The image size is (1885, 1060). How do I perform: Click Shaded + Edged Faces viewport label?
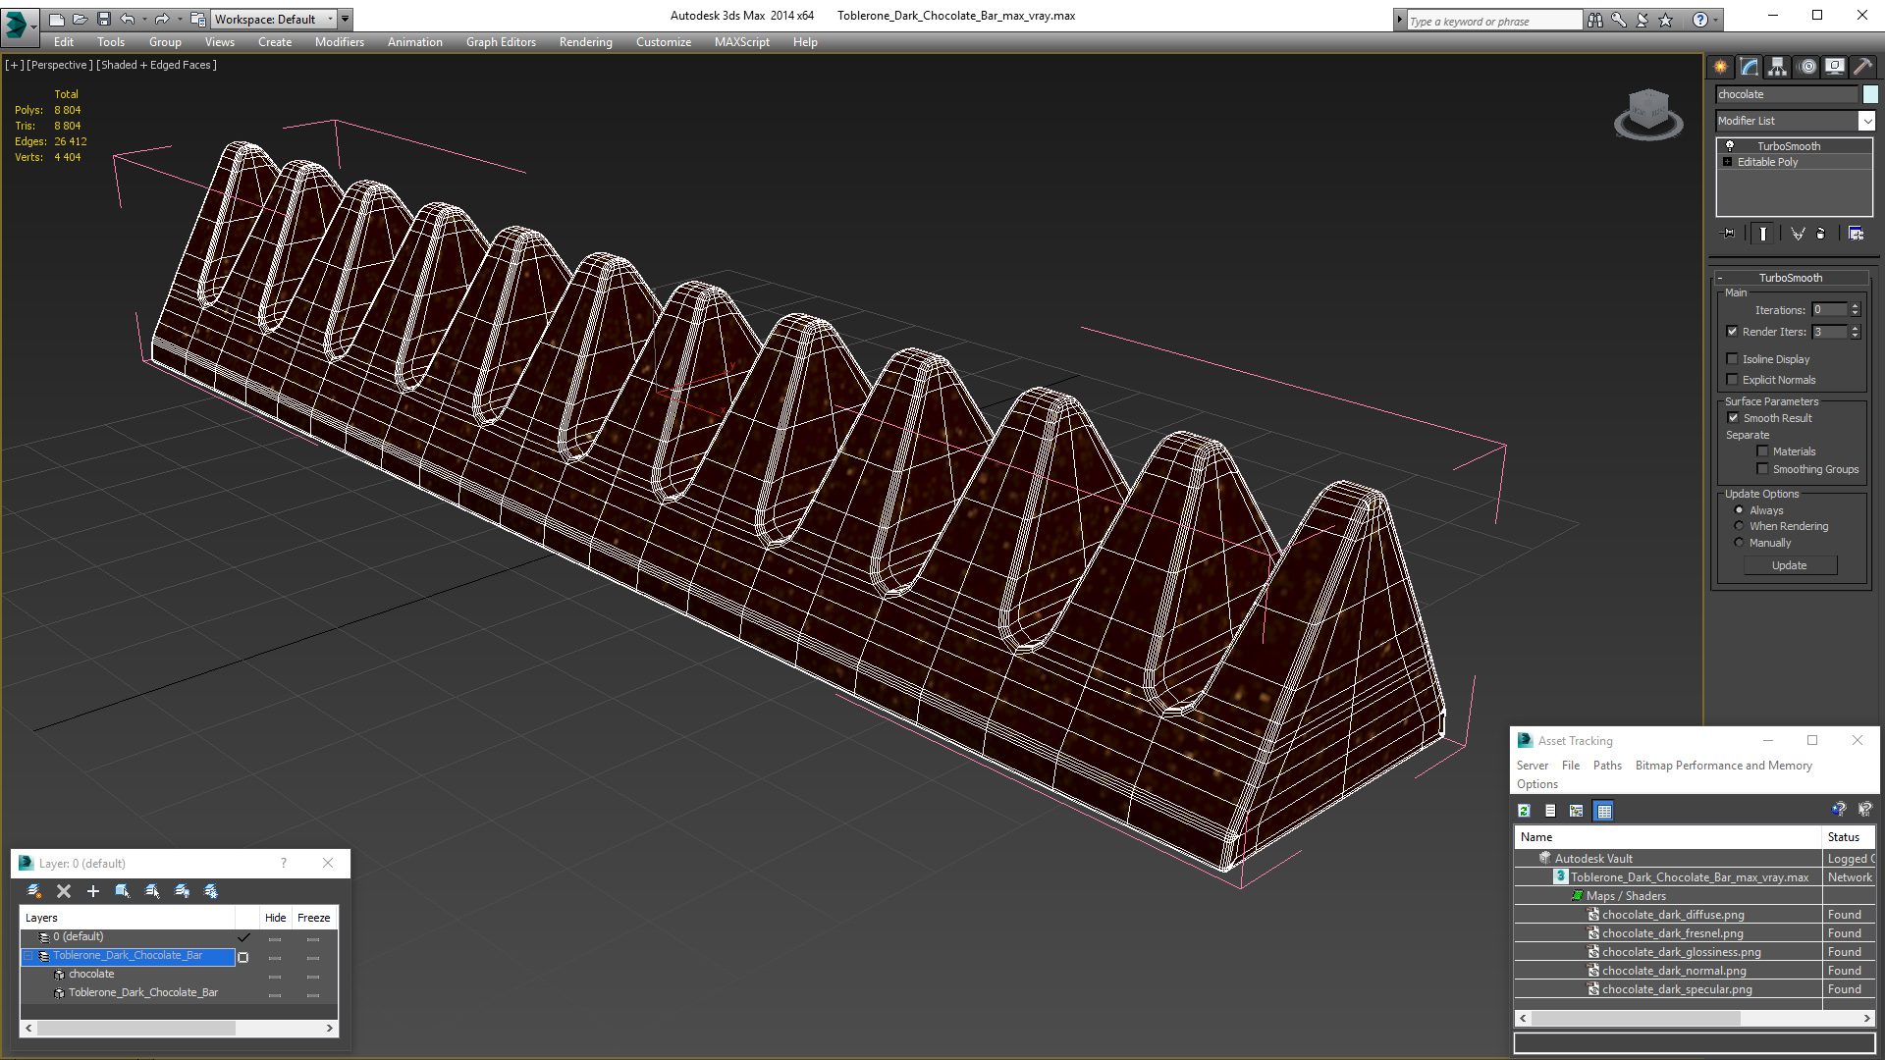pos(156,65)
